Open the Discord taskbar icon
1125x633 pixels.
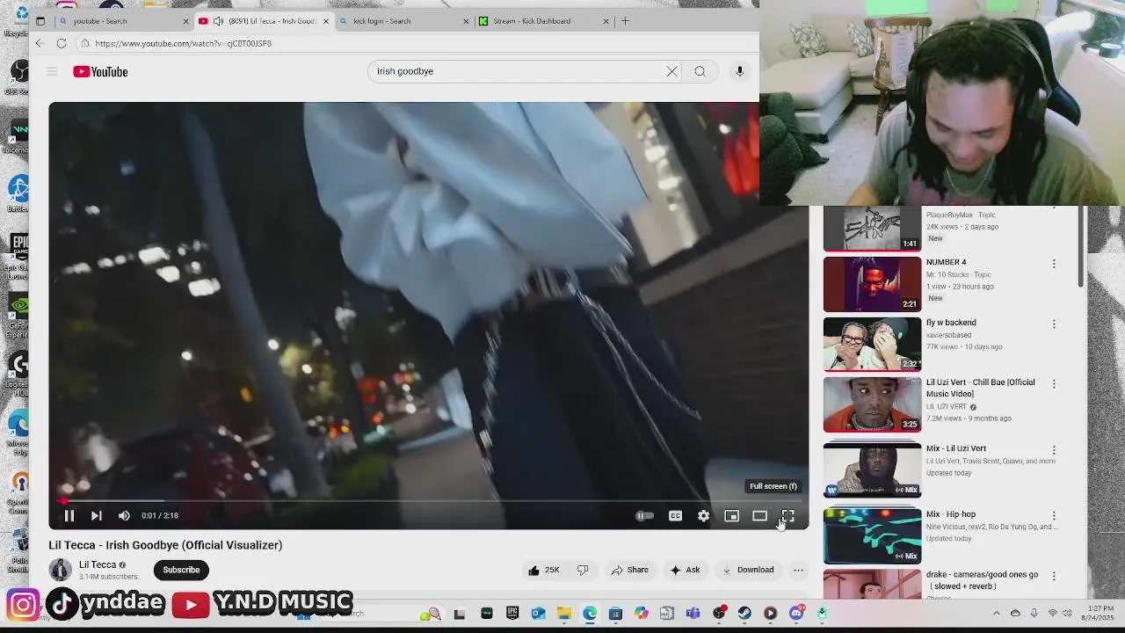[x=796, y=614]
